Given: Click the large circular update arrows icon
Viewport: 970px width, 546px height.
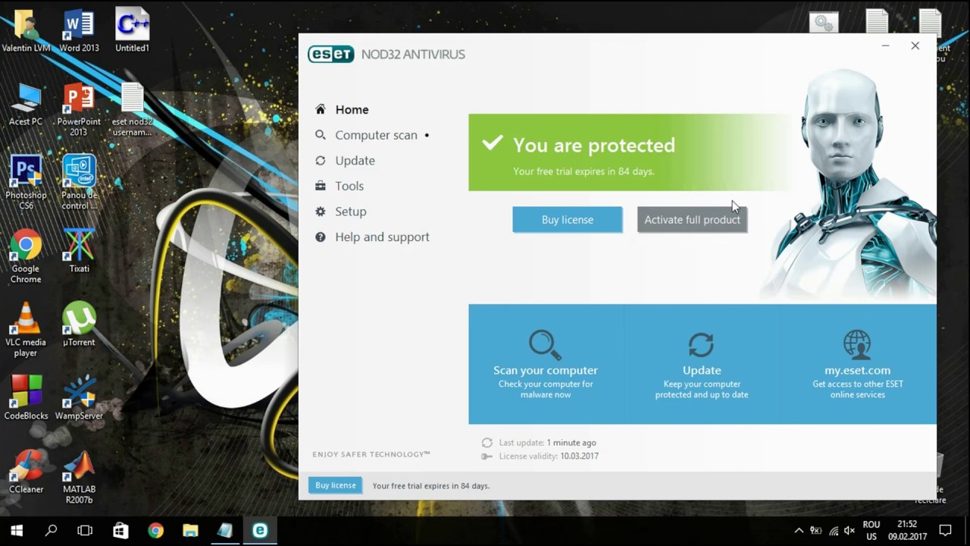Looking at the screenshot, I should click(x=701, y=345).
